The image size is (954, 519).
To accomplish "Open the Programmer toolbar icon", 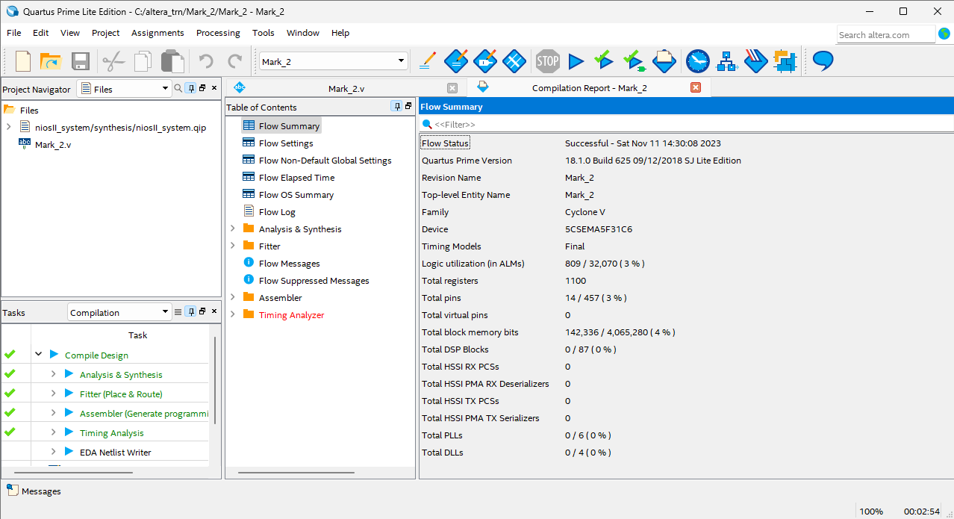I will (x=756, y=60).
